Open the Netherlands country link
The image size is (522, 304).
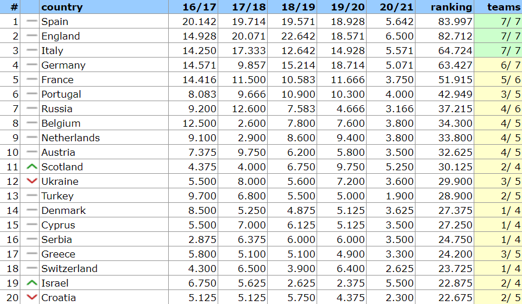[x=70, y=138]
